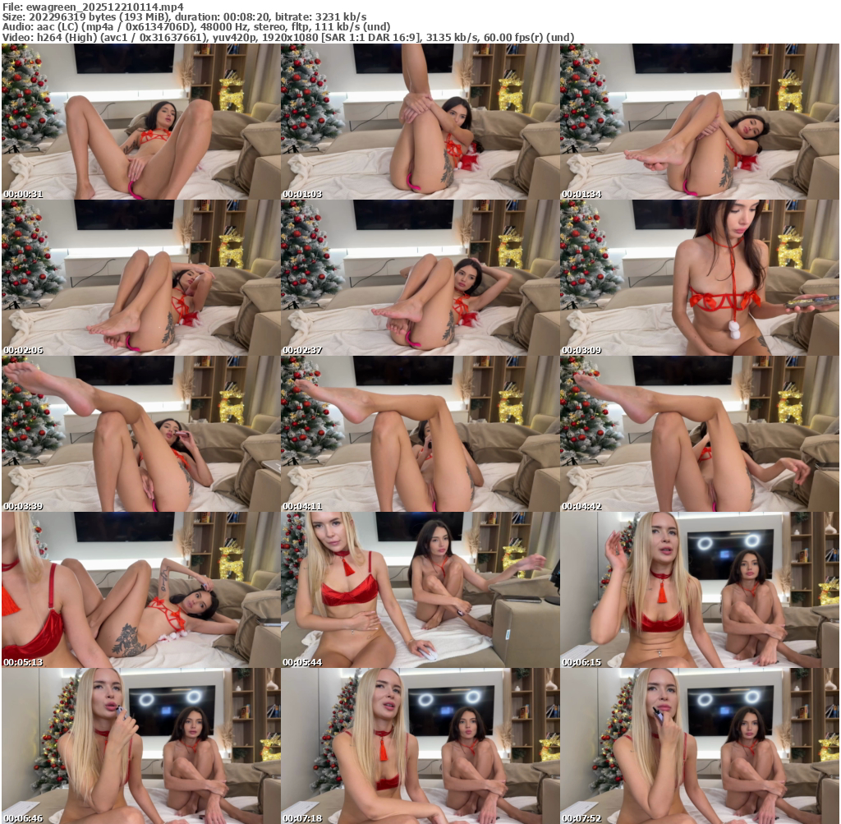Select thumbnail stamped 00:02:06
The image size is (841, 824).
(140, 278)
